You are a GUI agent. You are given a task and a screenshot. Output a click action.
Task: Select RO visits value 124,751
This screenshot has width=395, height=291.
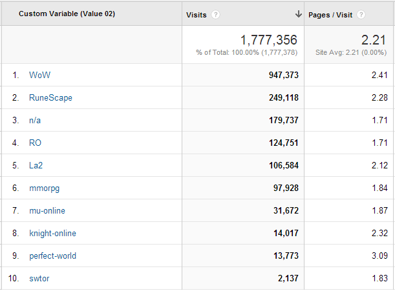(284, 143)
